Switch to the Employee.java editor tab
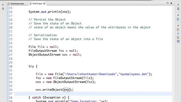This screenshot has height=102, width=181. (x=17, y=4)
